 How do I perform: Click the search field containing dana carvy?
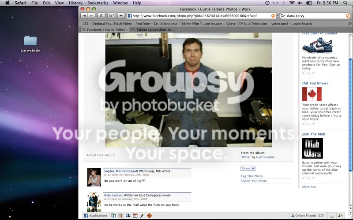point(315,16)
